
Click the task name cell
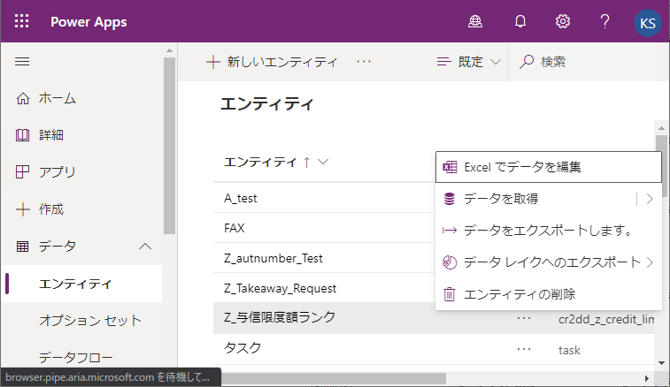click(569, 350)
